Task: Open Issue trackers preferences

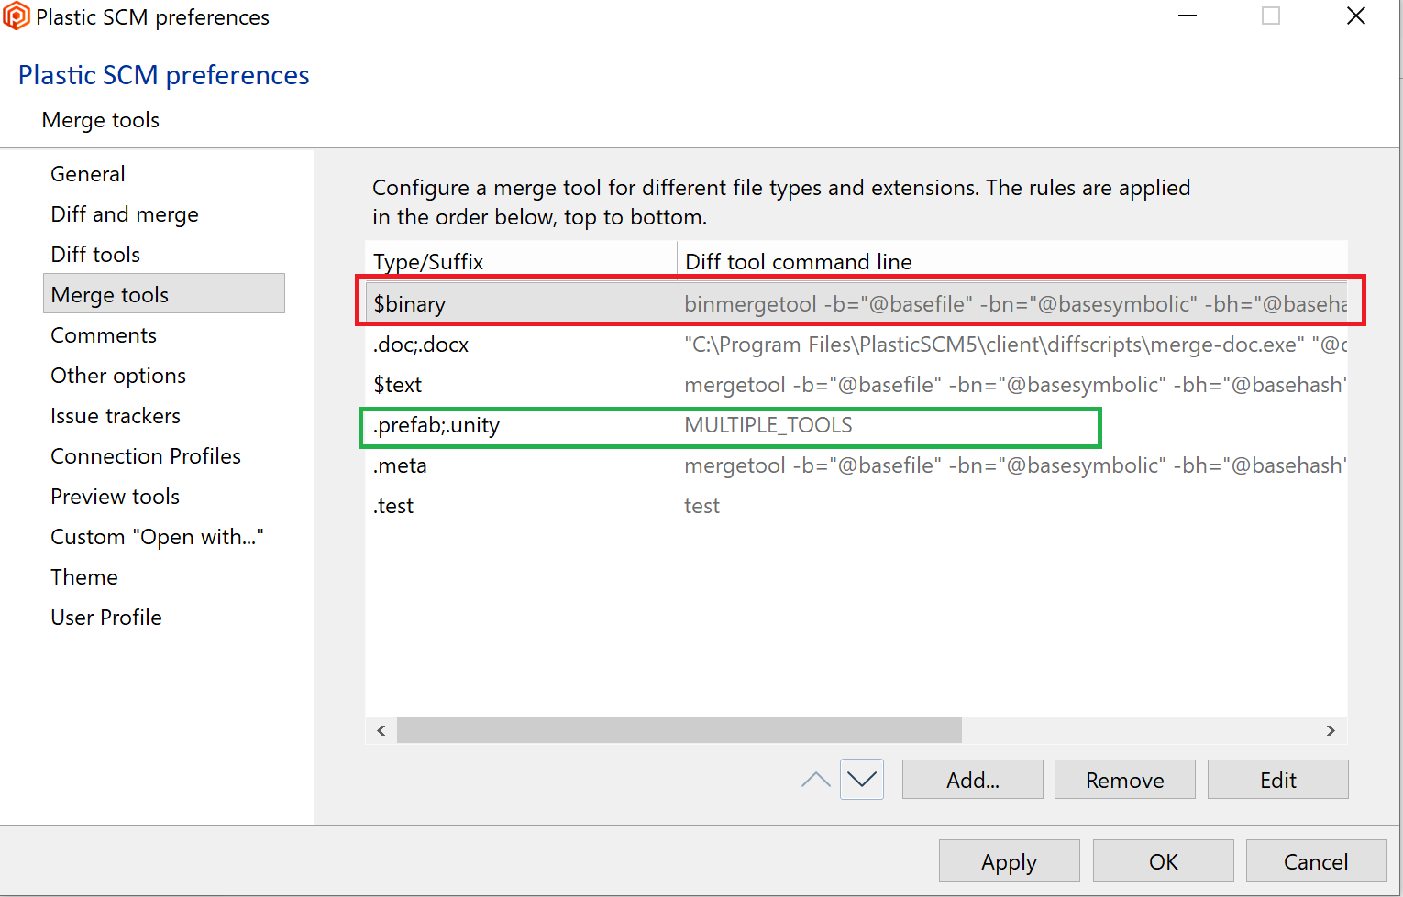Action: pos(116,416)
